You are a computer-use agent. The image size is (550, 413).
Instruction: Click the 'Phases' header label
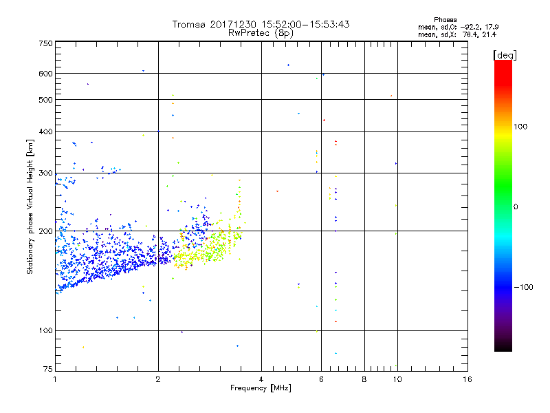pyautogui.click(x=445, y=20)
